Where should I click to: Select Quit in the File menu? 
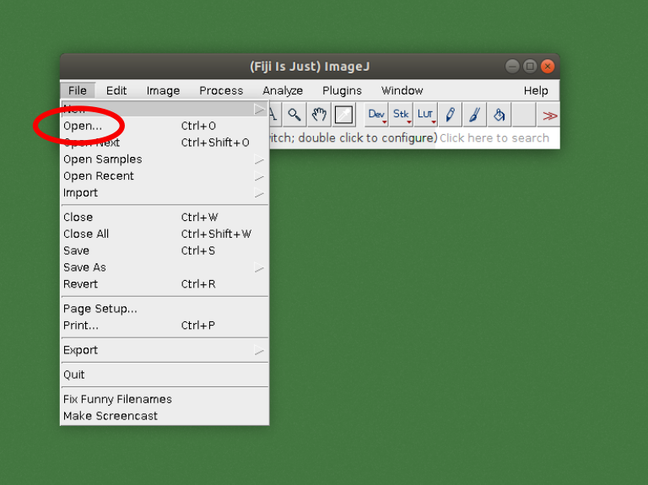tap(165, 375)
